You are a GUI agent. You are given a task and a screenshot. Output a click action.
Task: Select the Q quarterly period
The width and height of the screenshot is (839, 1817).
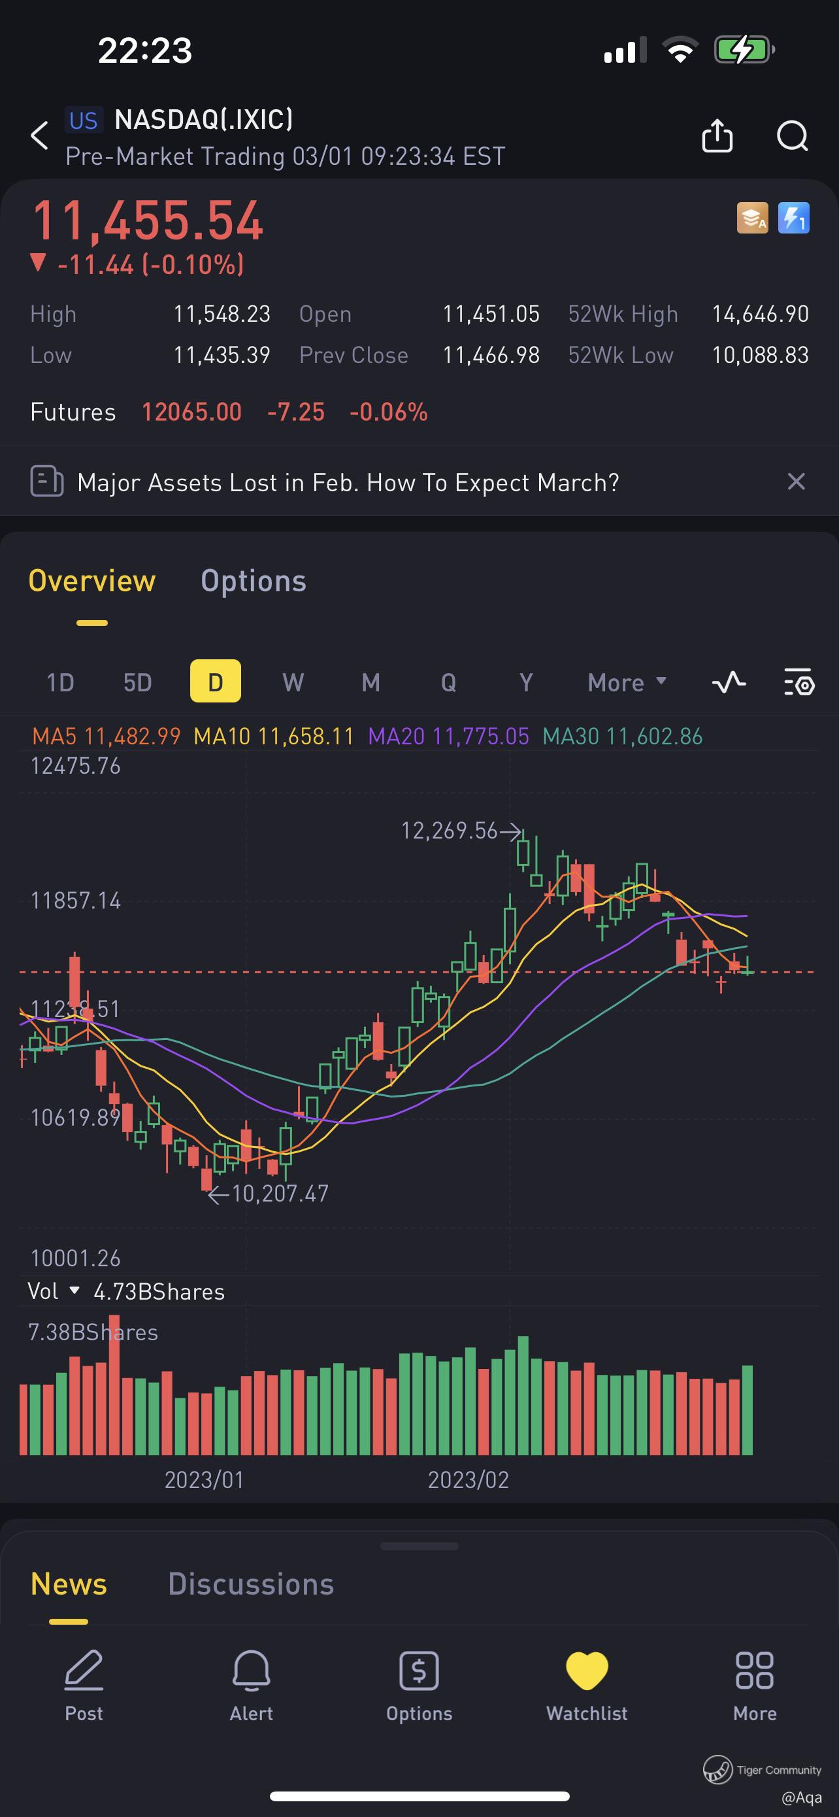[x=448, y=682]
